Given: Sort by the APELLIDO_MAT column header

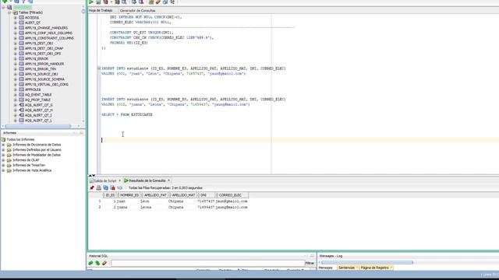Looking at the screenshot, I should click(183, 195).
